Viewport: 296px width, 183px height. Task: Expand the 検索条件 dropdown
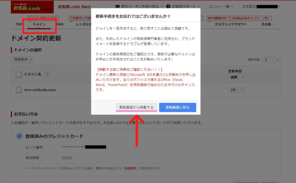click(x=24, y=59)
